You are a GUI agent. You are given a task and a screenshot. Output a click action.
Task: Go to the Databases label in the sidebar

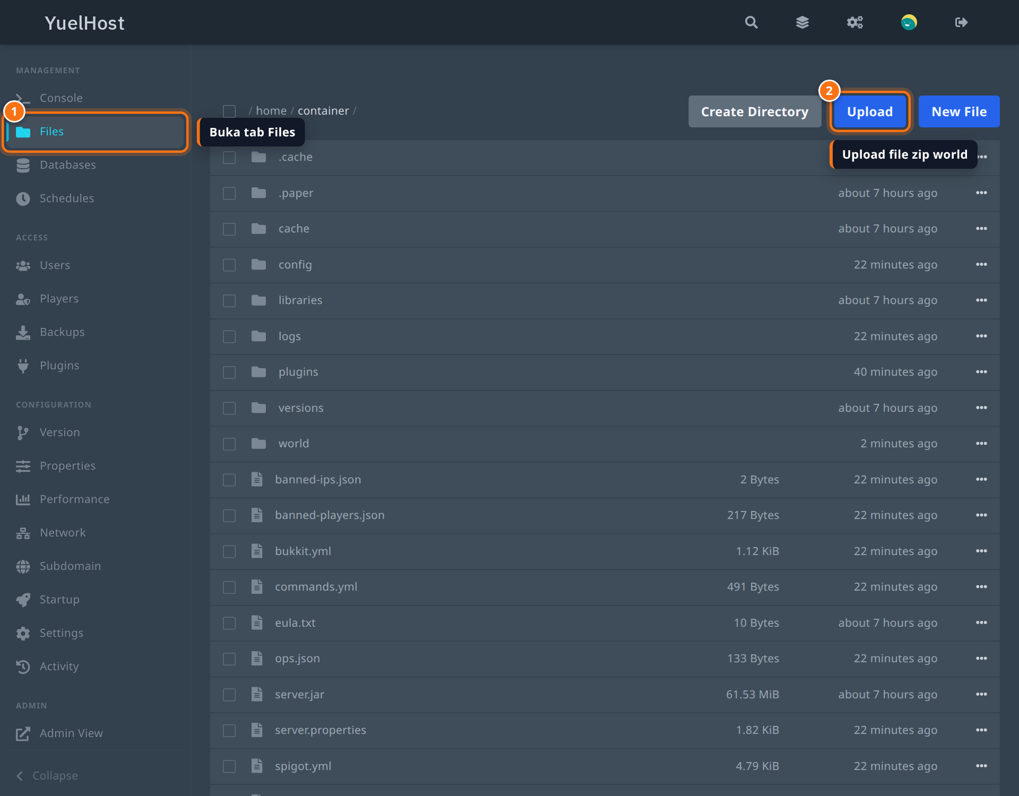pos(68,165)
